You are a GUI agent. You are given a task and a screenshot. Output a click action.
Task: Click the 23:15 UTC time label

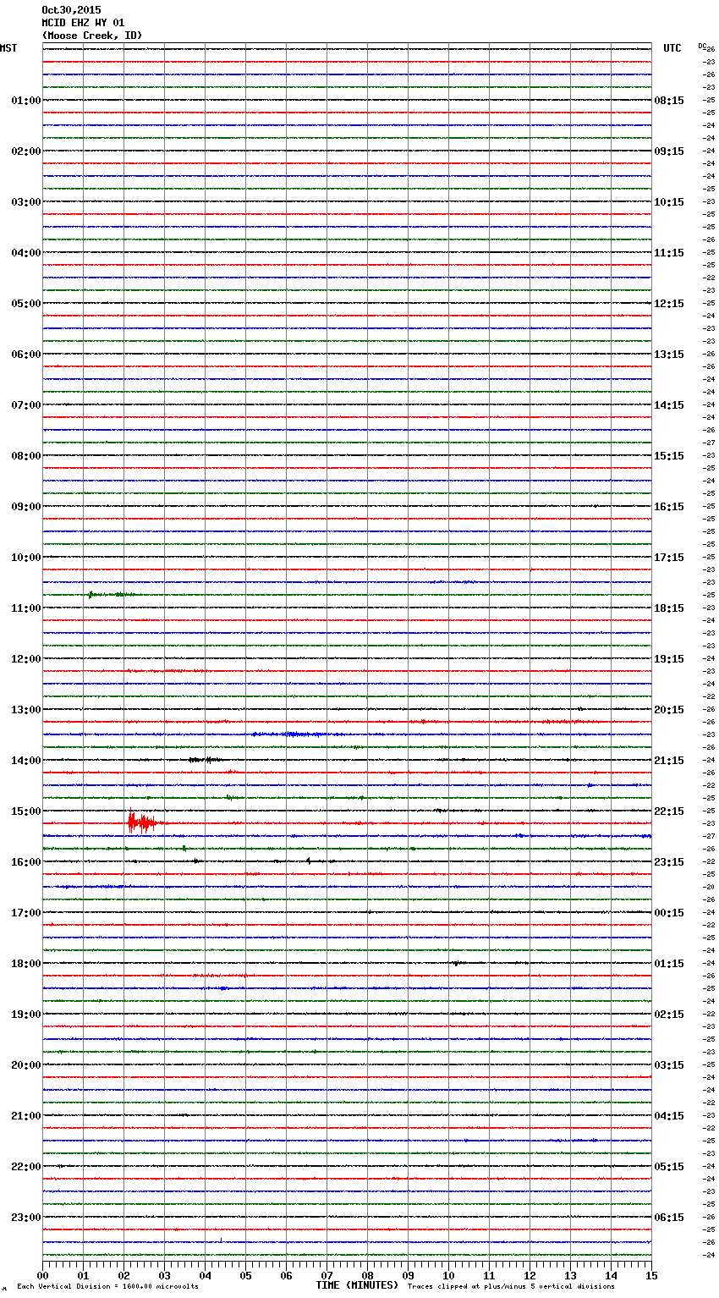pyautogui.click(x=669, y=862)
